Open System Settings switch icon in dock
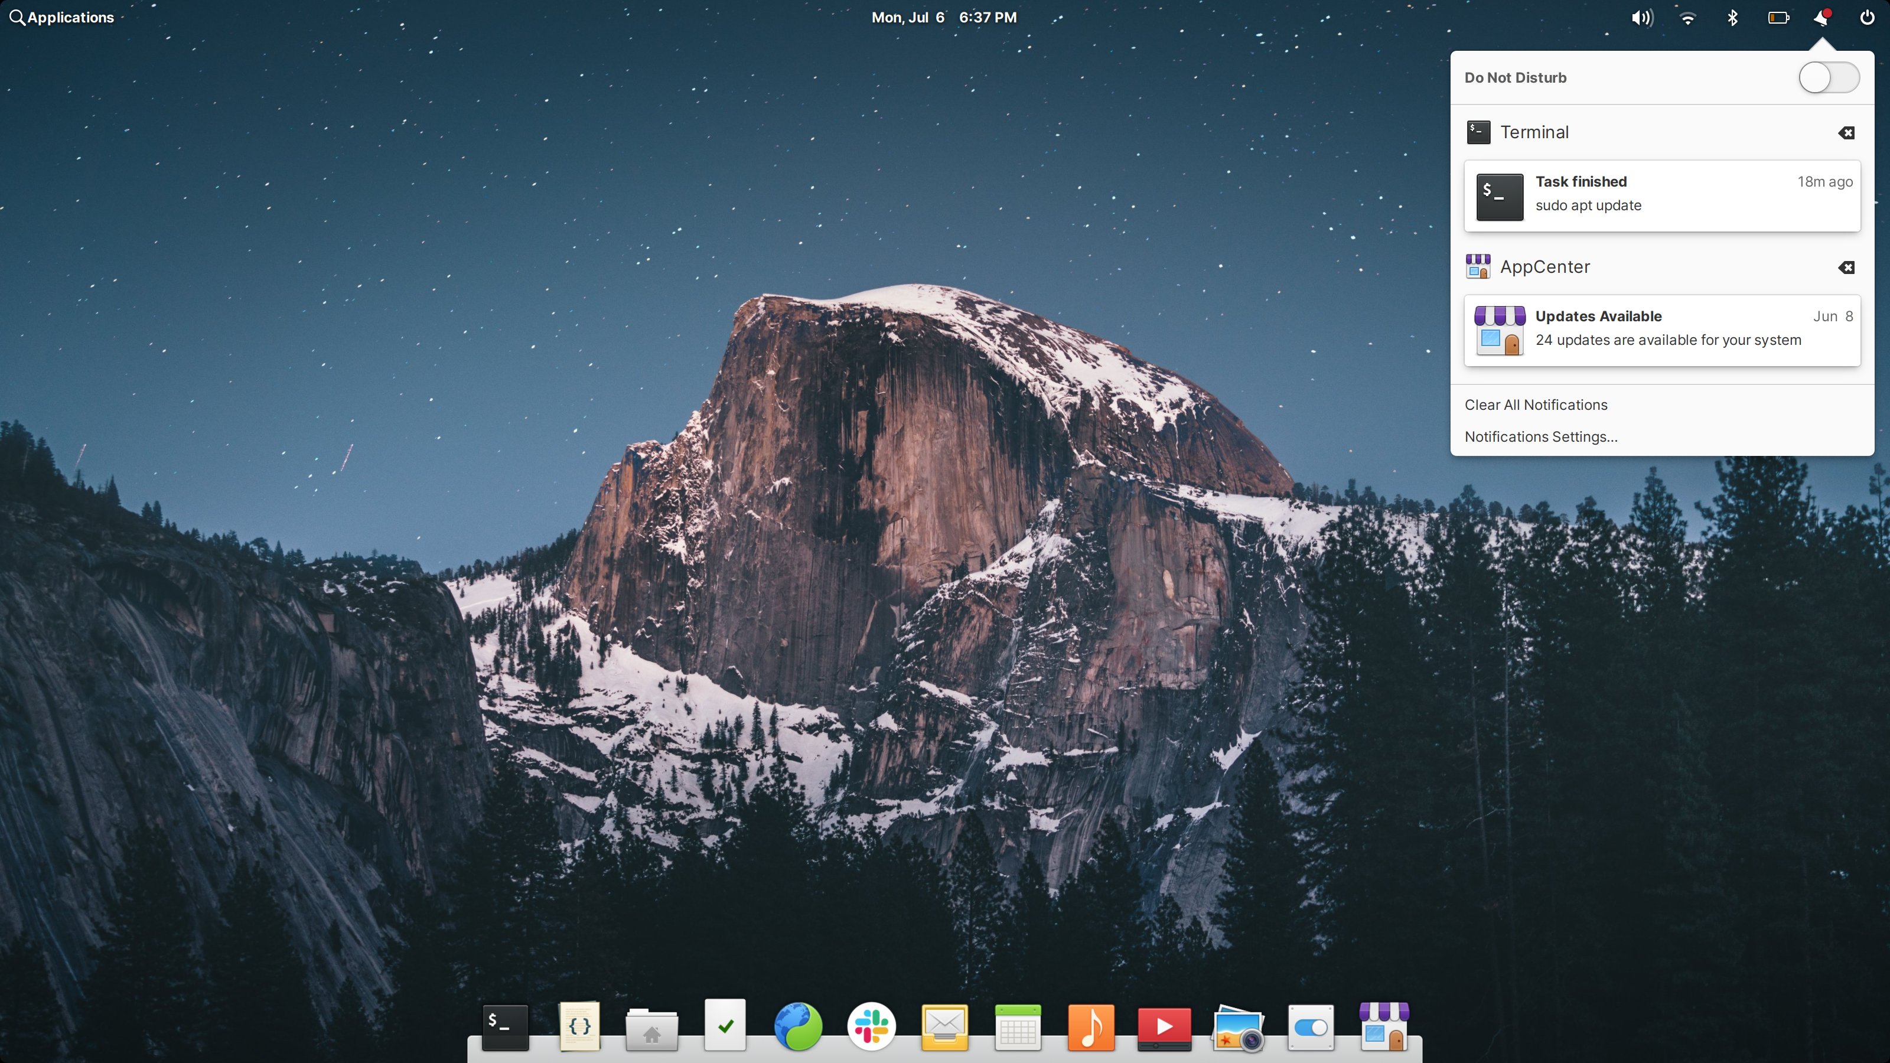This screenshot has height=1063, width=1890. point(1311,1027)
